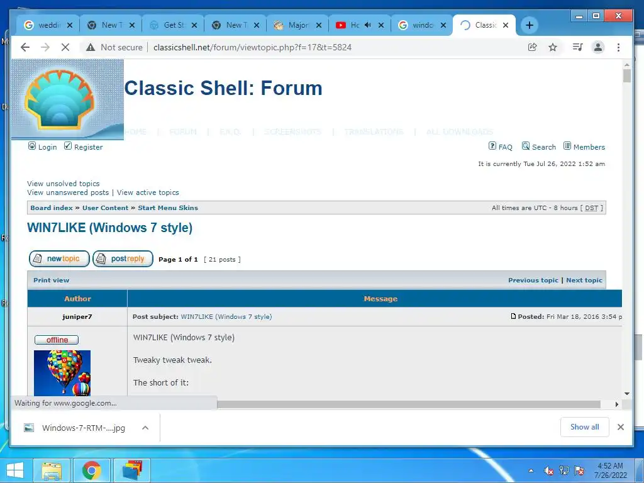Click the address bar URL
Screen dimensions: 644x483
[252, 47]
